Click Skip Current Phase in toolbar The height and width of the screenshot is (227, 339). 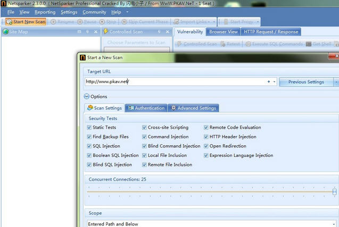145,22
